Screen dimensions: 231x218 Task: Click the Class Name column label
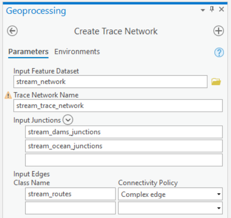click(32, 183)
